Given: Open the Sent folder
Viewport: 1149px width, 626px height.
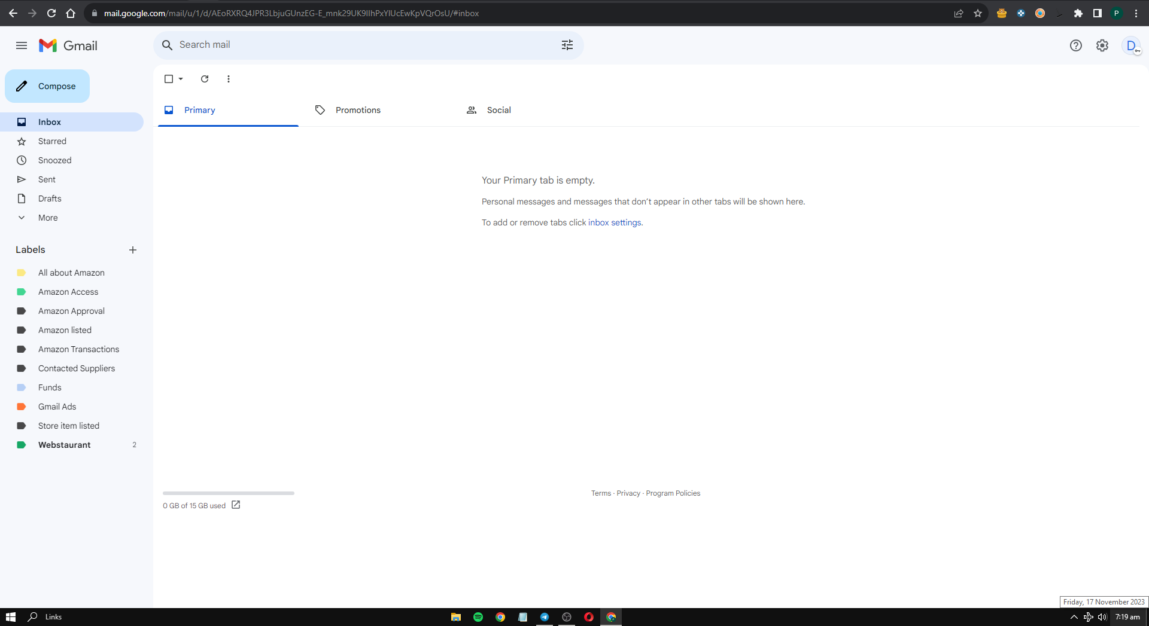Looking at the screenshot, I should (x=72, y=179).
